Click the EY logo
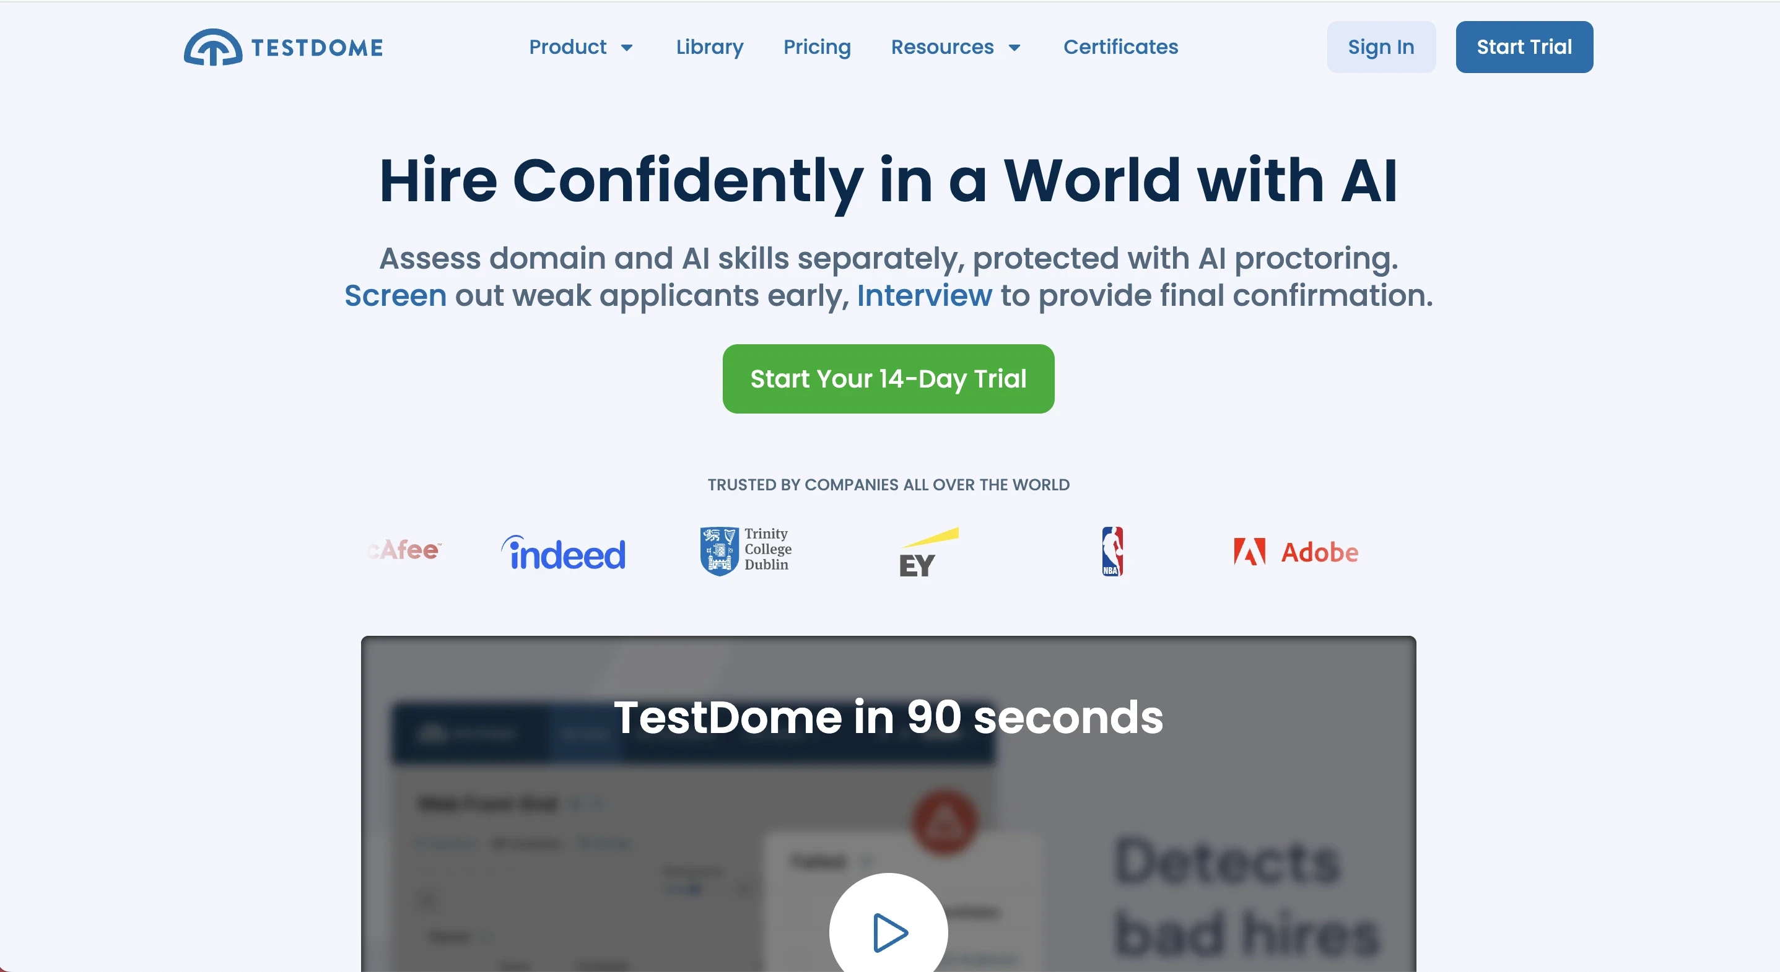 927,553
